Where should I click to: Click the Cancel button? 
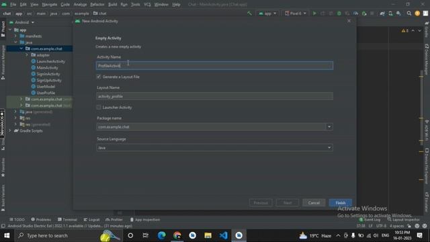314,203
